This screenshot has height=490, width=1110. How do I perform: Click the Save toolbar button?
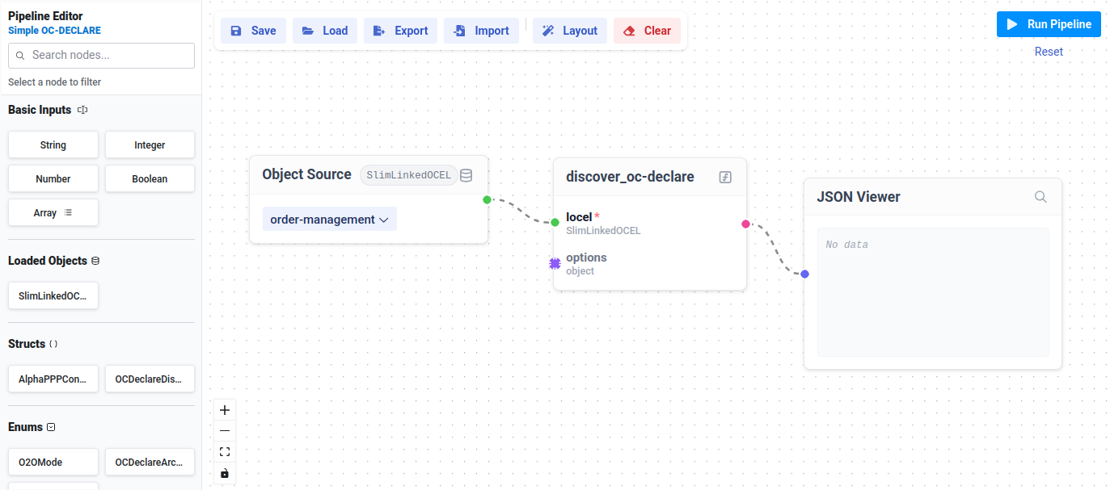click(x=253, y=31)
